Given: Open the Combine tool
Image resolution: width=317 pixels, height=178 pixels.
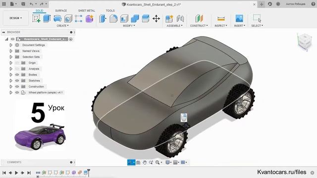Looking at the screenshot, I should [135, 18].
